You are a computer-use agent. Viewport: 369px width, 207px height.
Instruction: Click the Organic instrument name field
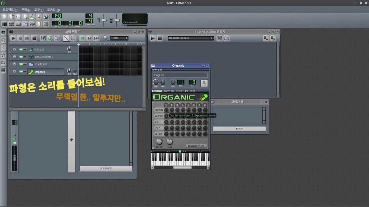pyautogui.click(x=180, y=75)
